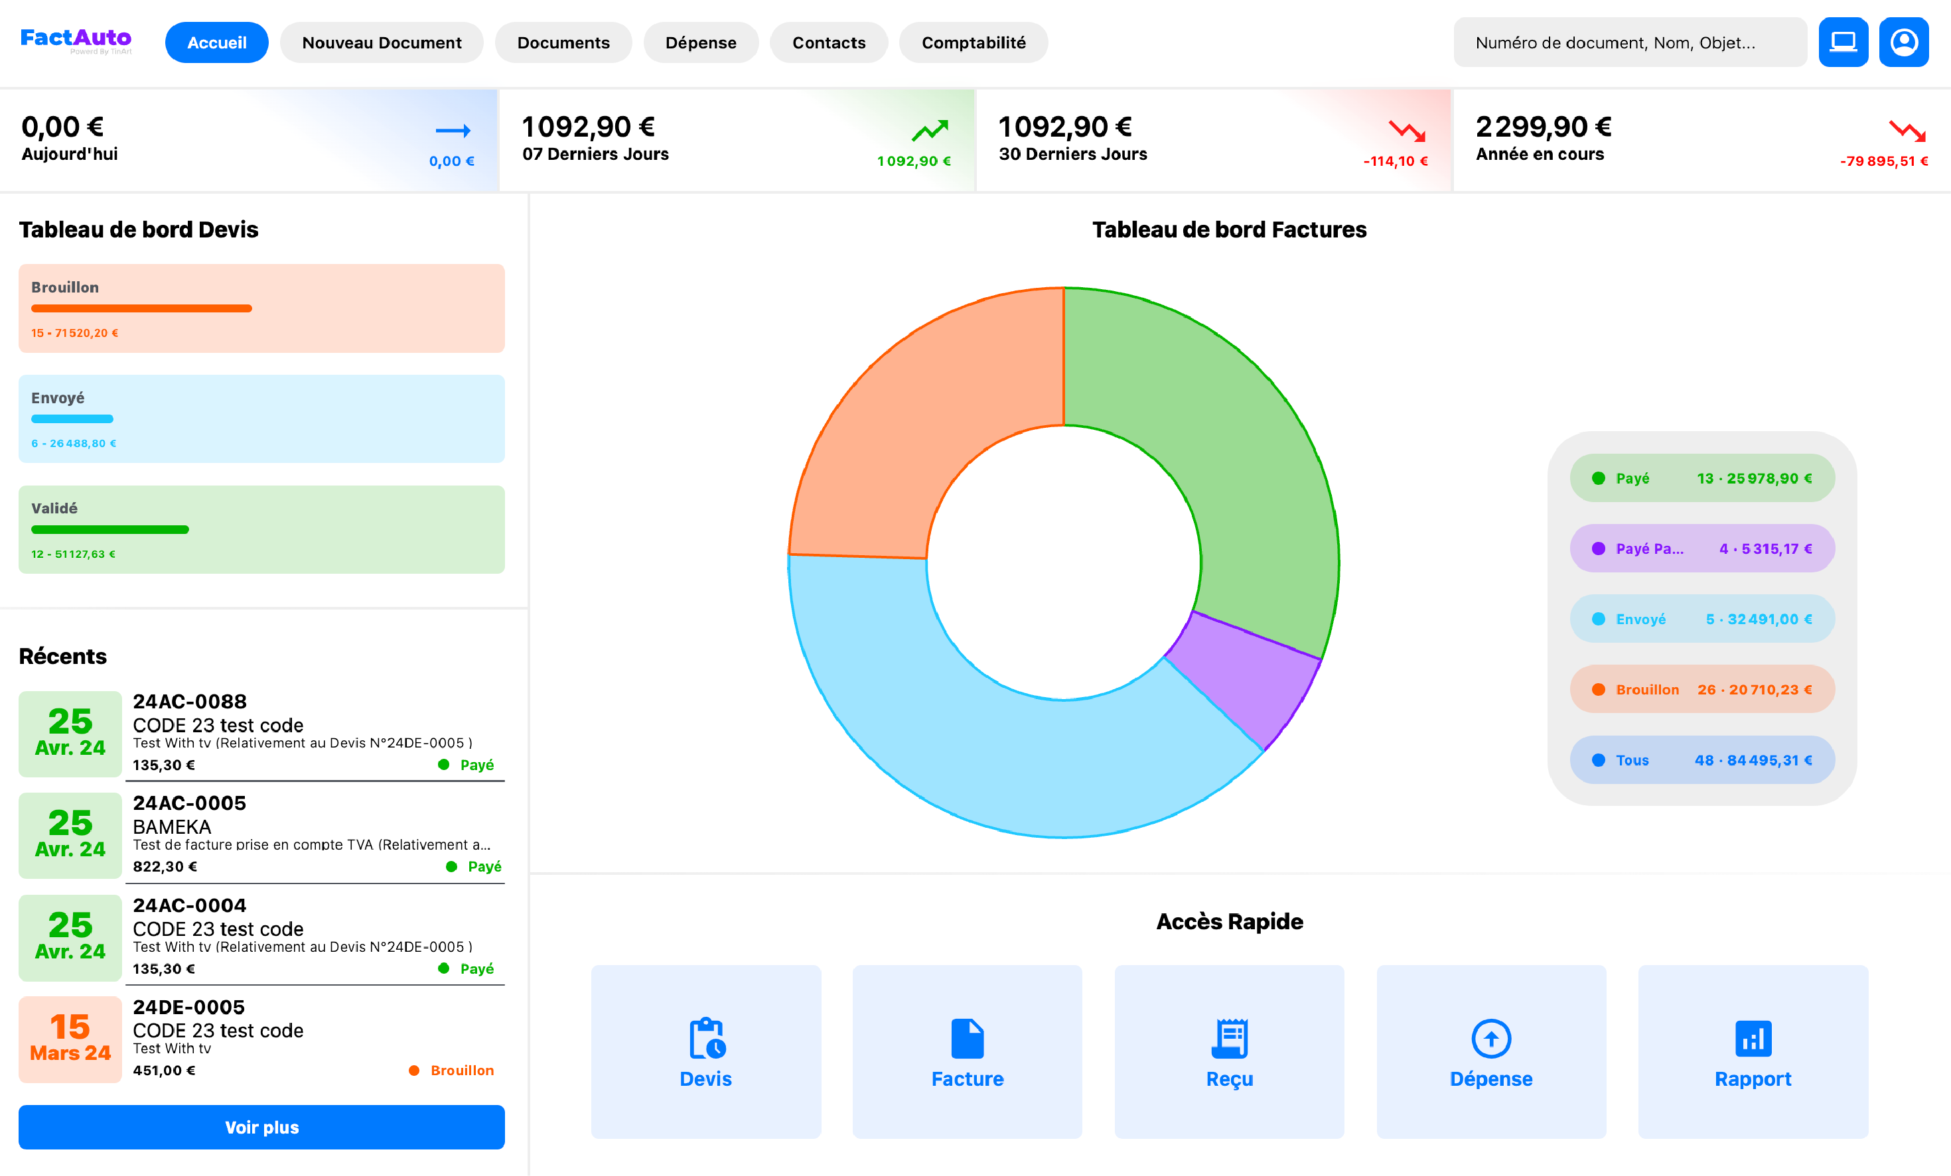Click the search field for document number
Viewport: 1951px width, 1176px height.
coord(1630,42)
